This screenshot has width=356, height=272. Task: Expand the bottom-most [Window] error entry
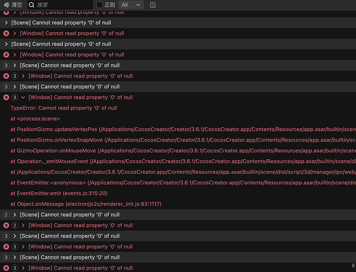[23, 268]
